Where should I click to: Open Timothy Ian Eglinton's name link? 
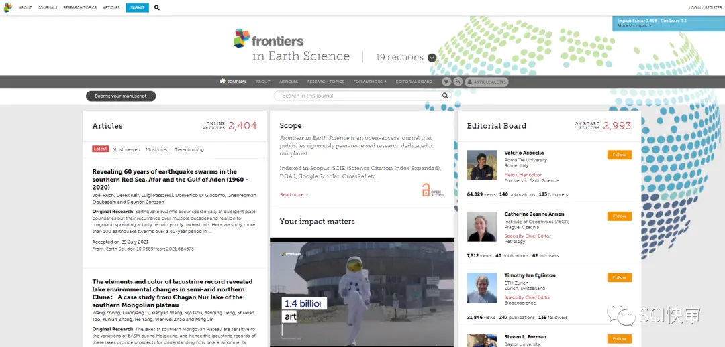pos(530,275)
